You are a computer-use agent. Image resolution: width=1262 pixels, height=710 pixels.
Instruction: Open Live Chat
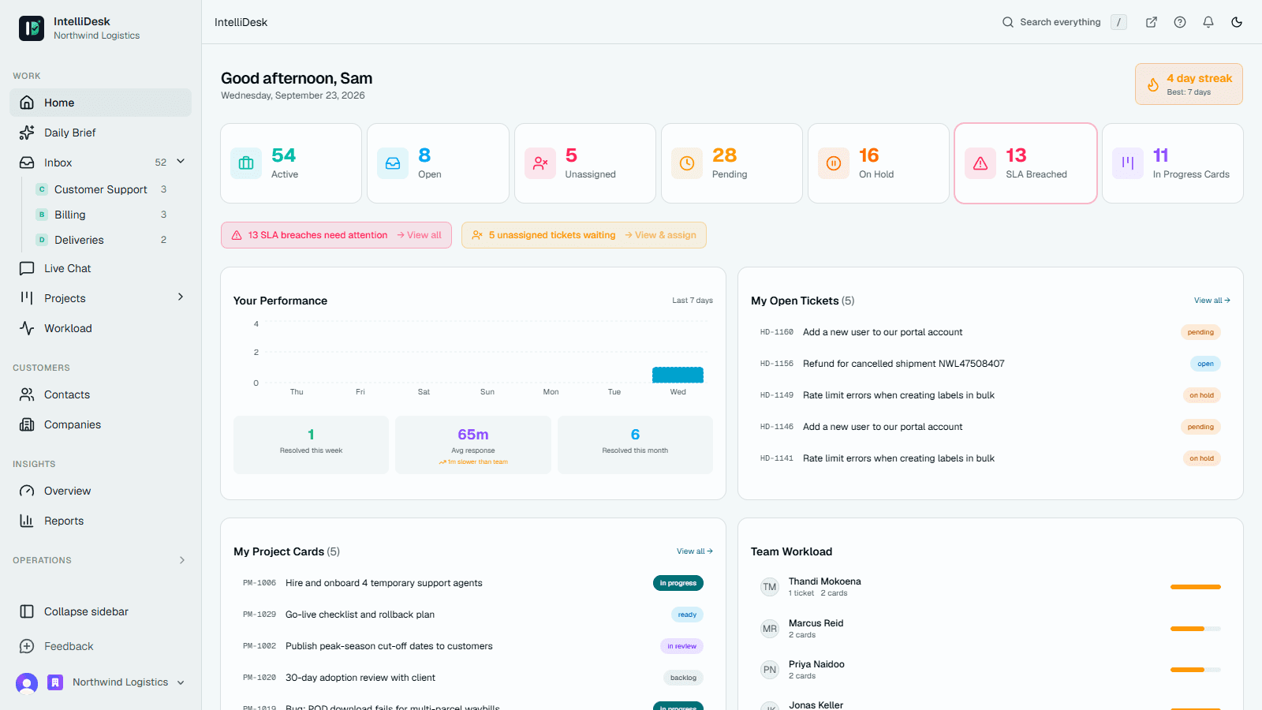click(x=100, y=268)
